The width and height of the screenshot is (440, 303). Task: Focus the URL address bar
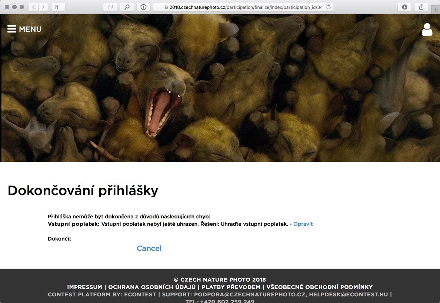[243, 7]
